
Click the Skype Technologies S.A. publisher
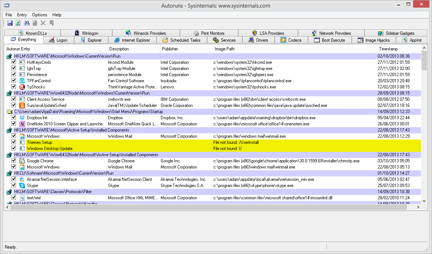[x=182, y=186]
